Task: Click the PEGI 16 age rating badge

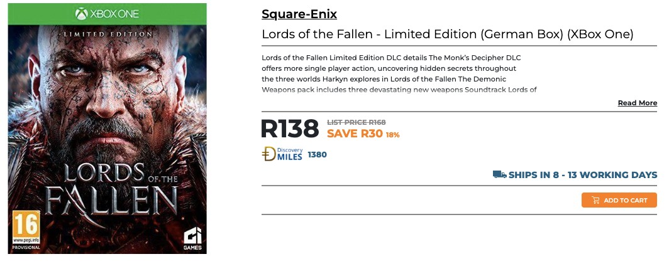Action: click(x=26, y=228)
